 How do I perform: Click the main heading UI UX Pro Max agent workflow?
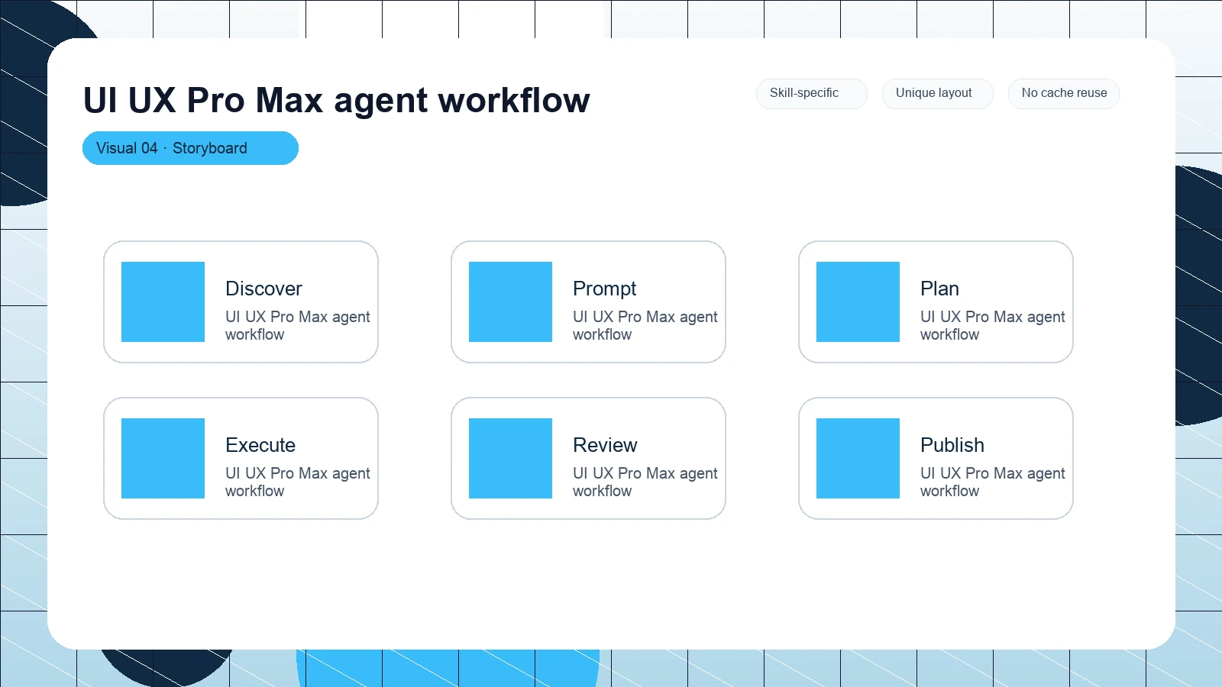point(336,100)
